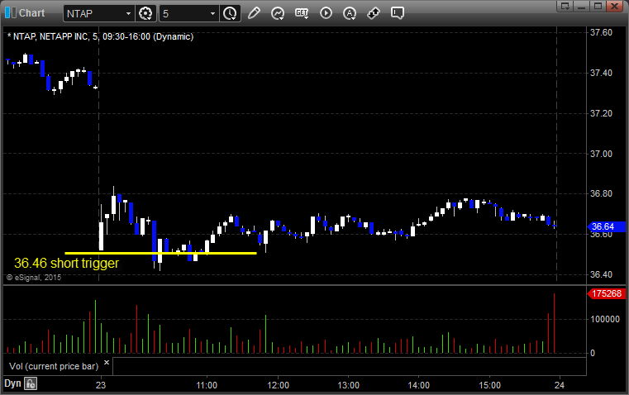The image size is (629, 395).
Task: Open the studies chart-circle menu
Action: (278, 13)
